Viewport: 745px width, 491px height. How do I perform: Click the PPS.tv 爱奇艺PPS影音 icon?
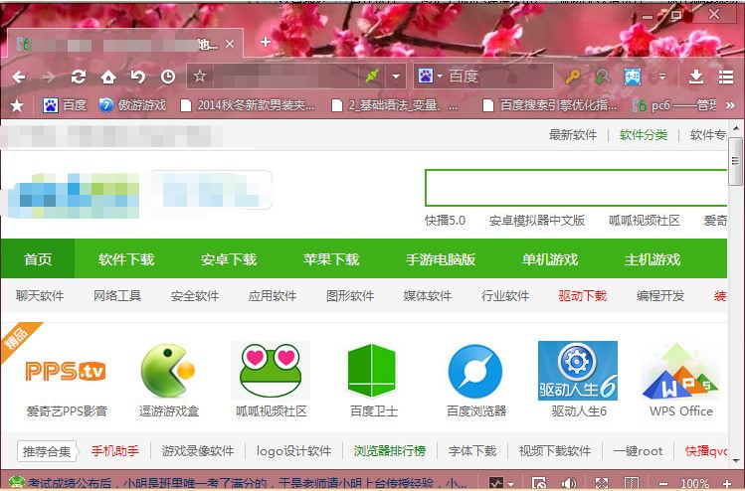66,372
